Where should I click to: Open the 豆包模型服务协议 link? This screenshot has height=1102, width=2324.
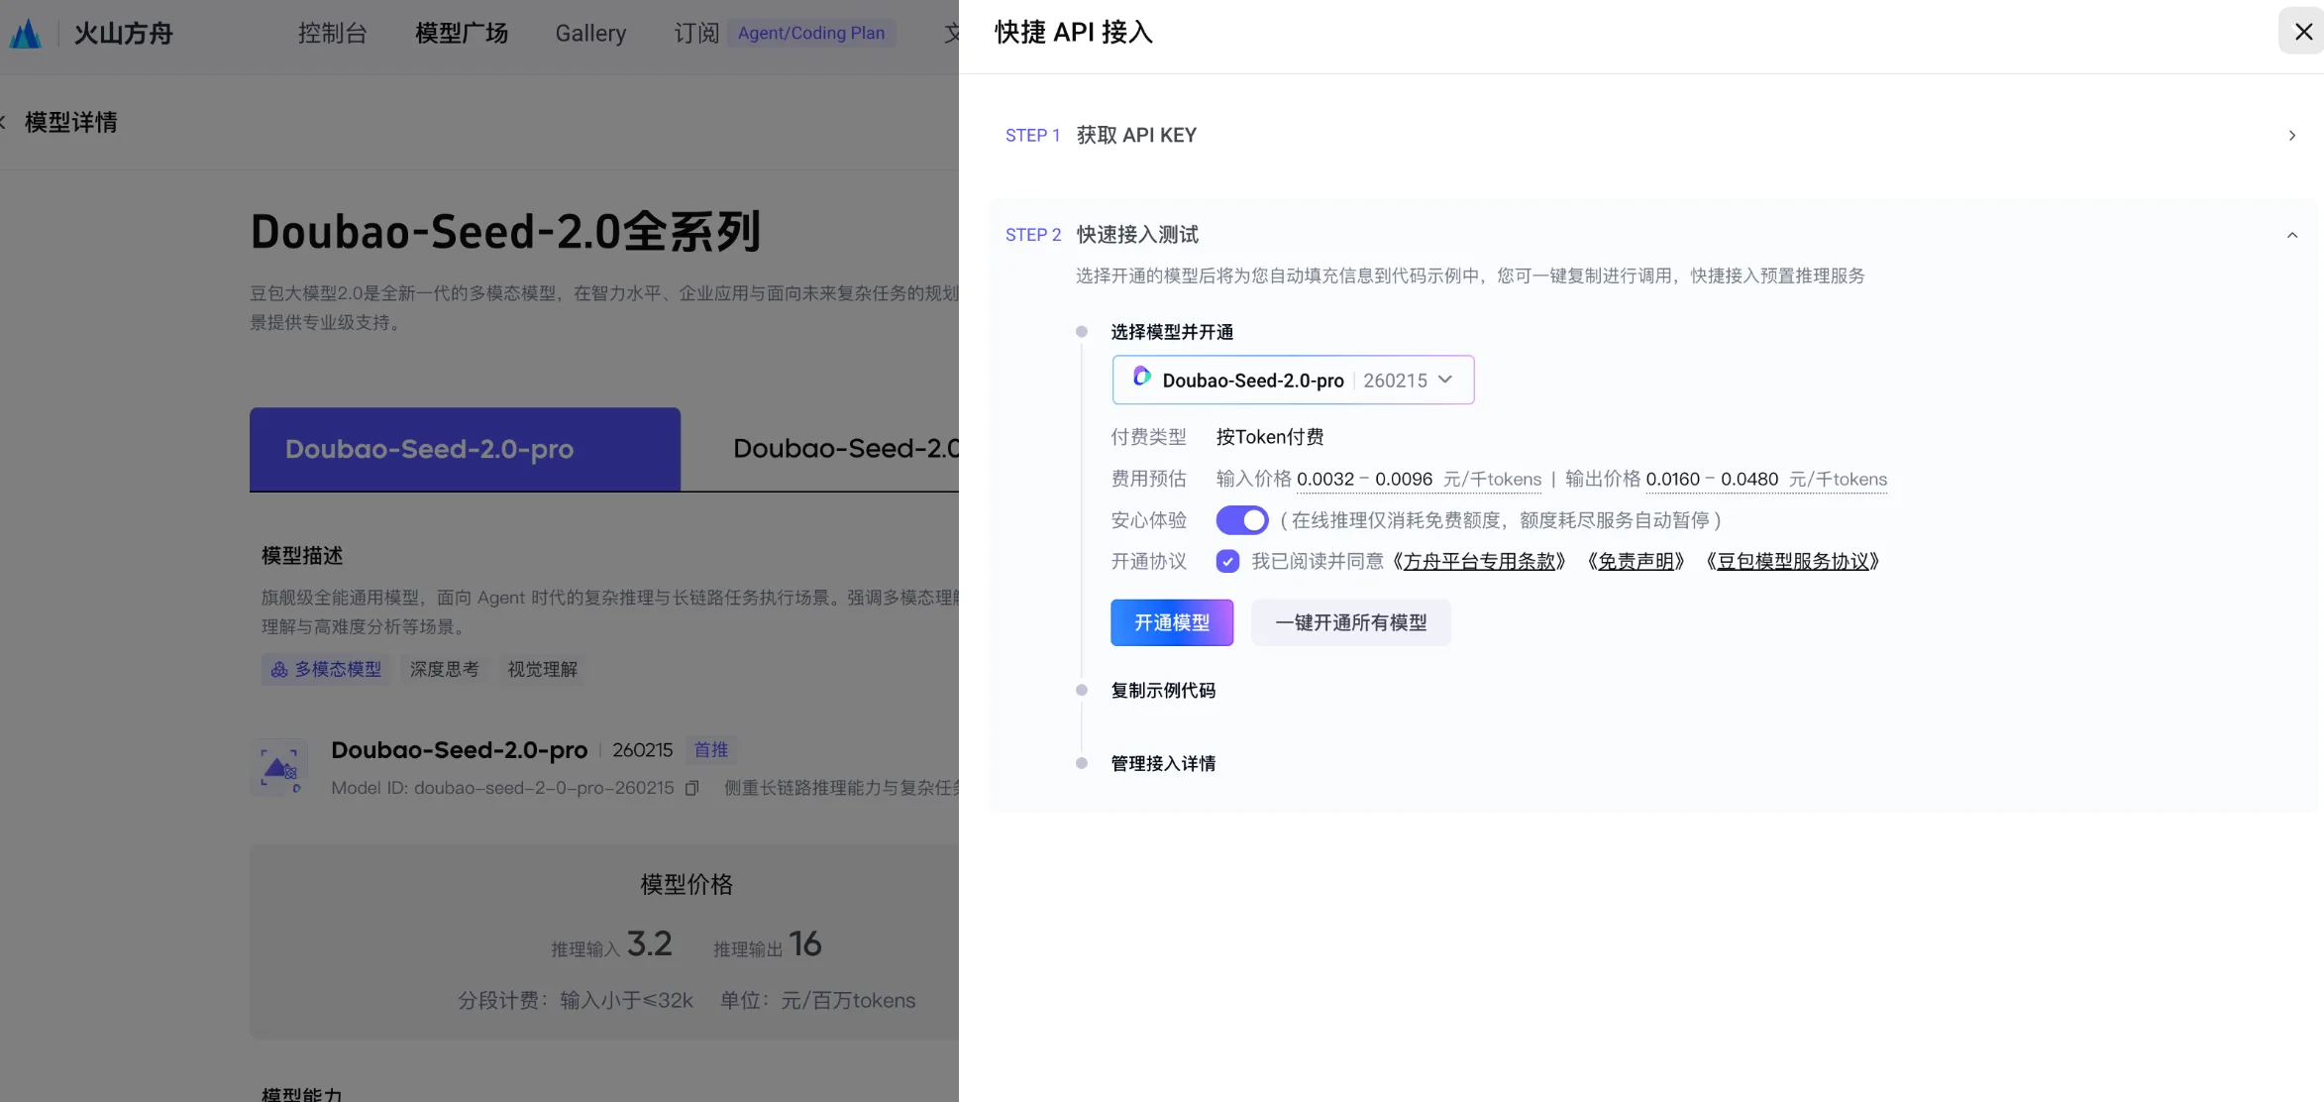1793,562
